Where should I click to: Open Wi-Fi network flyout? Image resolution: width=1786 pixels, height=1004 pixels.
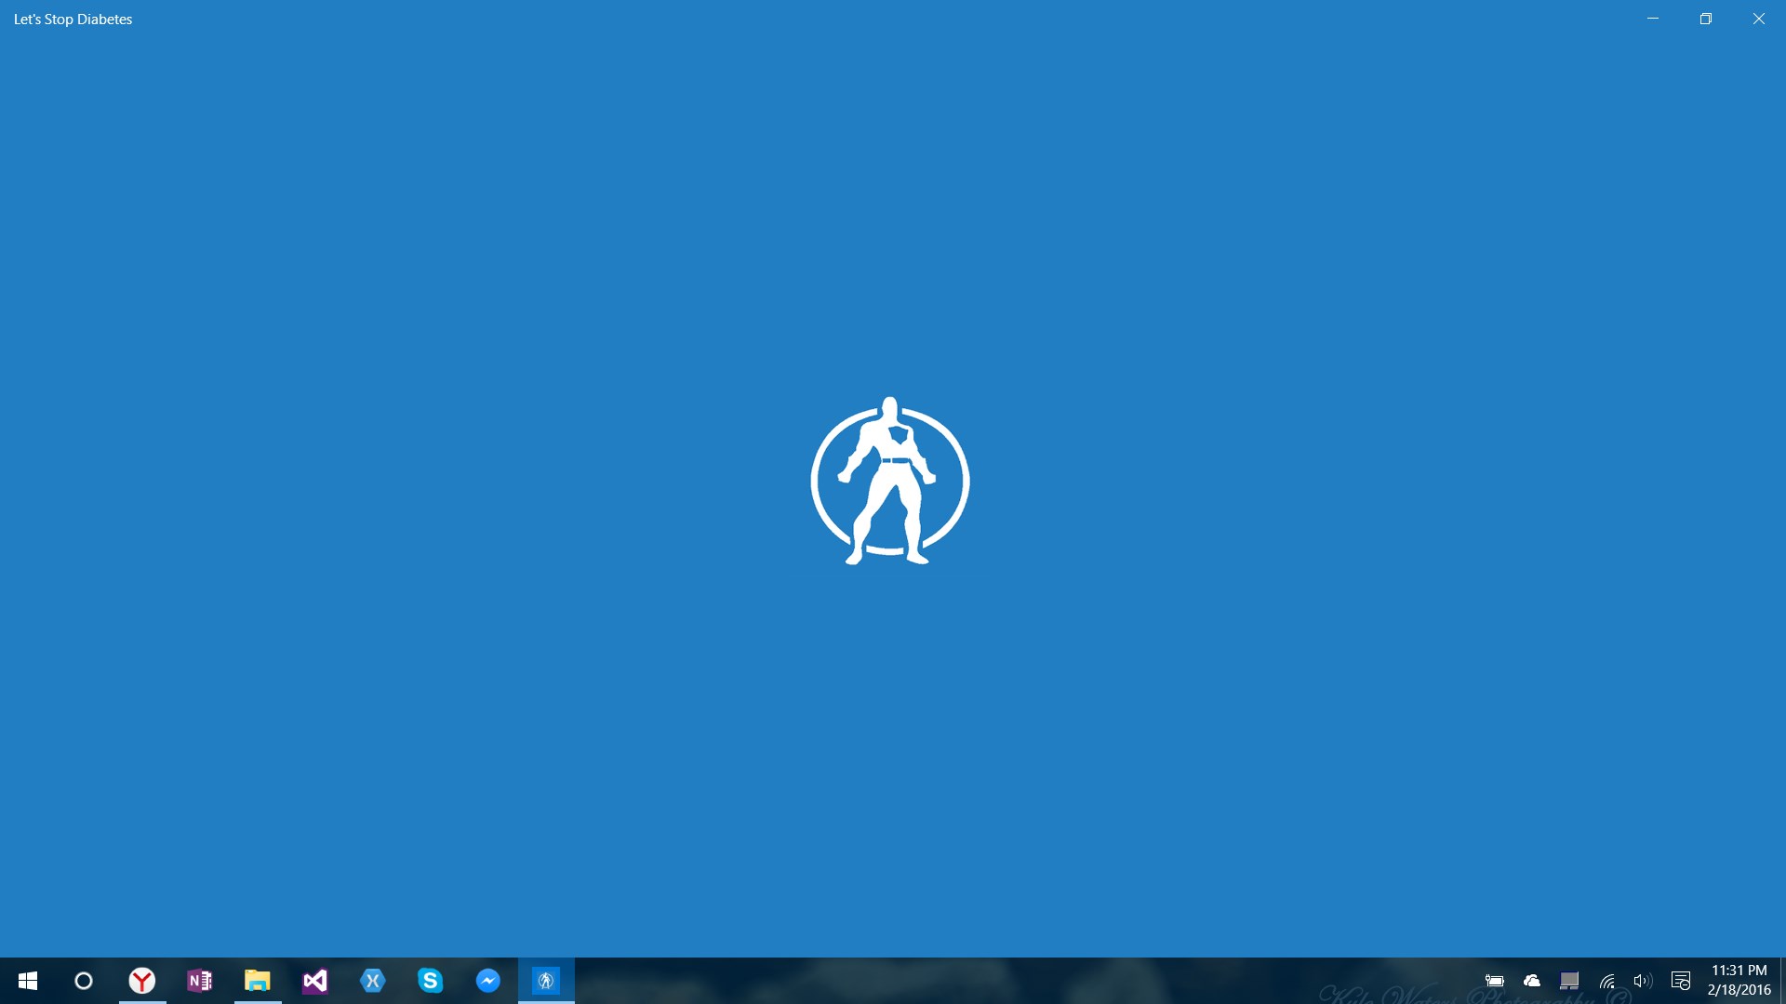pyautogui.click(x=1606, y=981)
